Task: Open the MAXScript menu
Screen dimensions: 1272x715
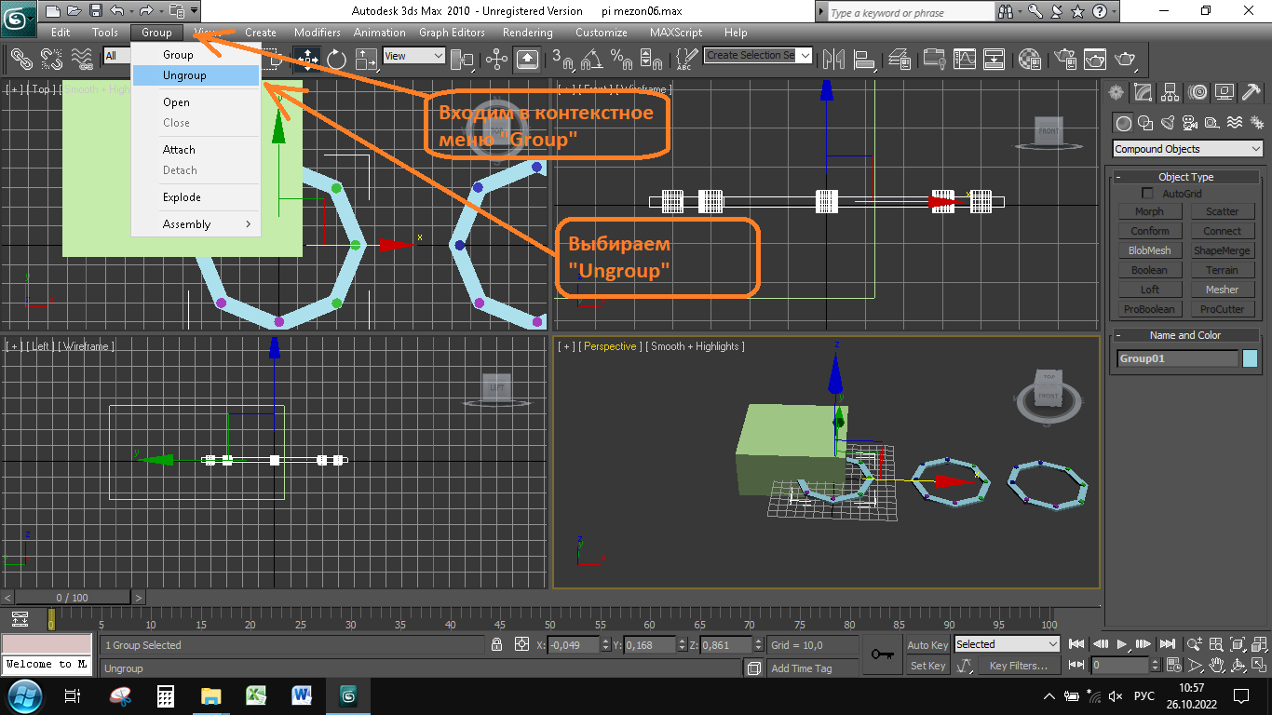Action: pyautogui.click(x=676, y=32)
